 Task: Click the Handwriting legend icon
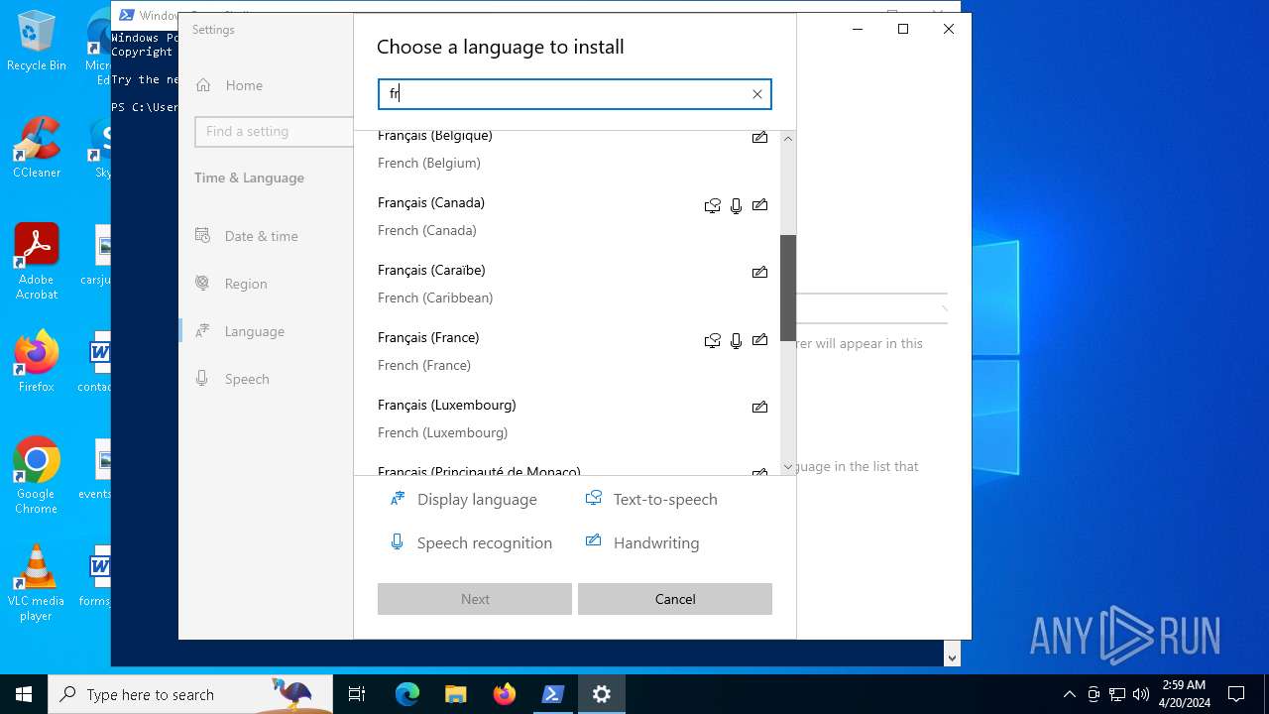pyautogui.click(x=593, y=541)
